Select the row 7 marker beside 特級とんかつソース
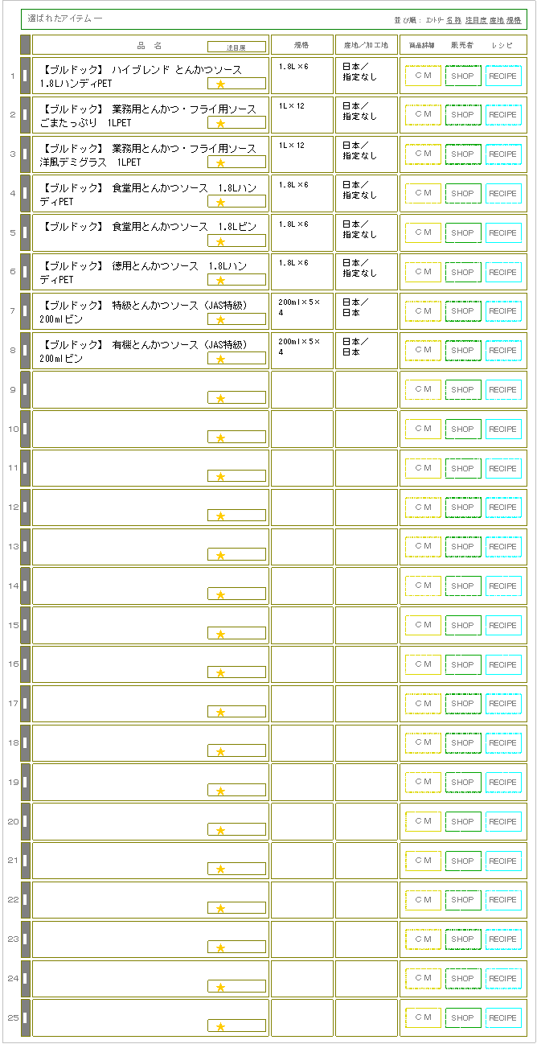This screenshot has height=1044, width=537. coord(25,311)
